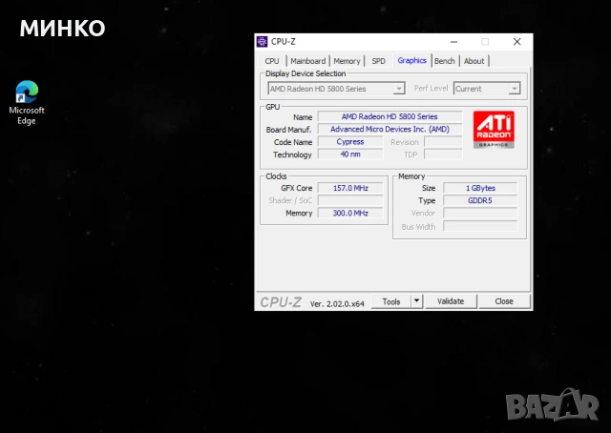Image resolution: width=611 pixels, height=433 pixels.
Task: Switch to the About tab
Action: [474, 61]
